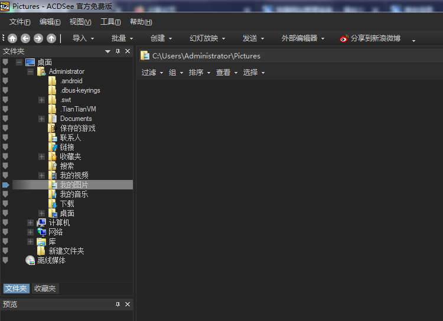This screenshot has height=321, width=443.
Task: Click the 我的视频 folder icon
Action: point(53,175)
